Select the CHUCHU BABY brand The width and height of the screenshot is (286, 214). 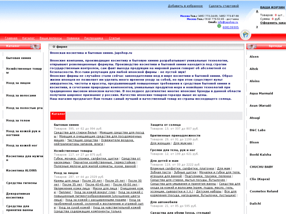pos(261,166)
